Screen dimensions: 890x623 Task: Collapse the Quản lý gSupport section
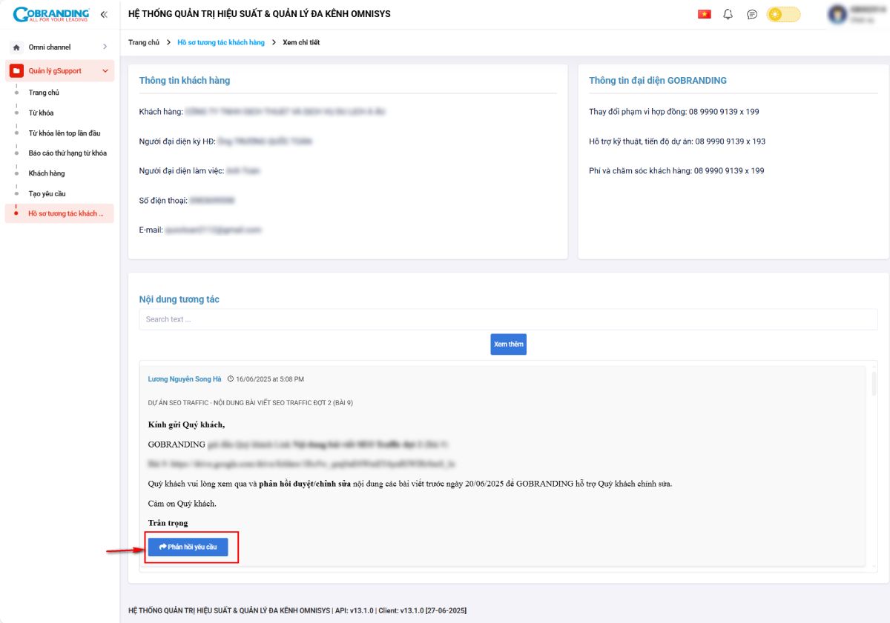(x=105, y=71)
